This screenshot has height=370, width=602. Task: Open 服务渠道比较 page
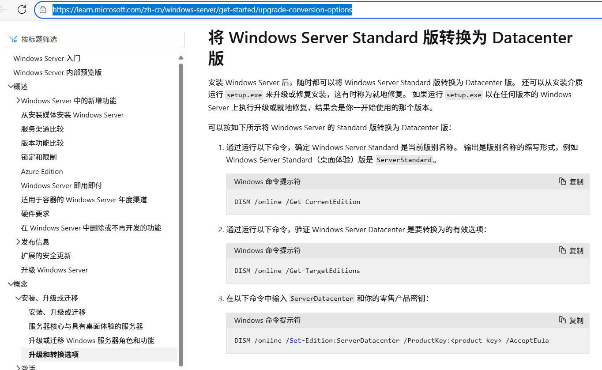[42, 129]
